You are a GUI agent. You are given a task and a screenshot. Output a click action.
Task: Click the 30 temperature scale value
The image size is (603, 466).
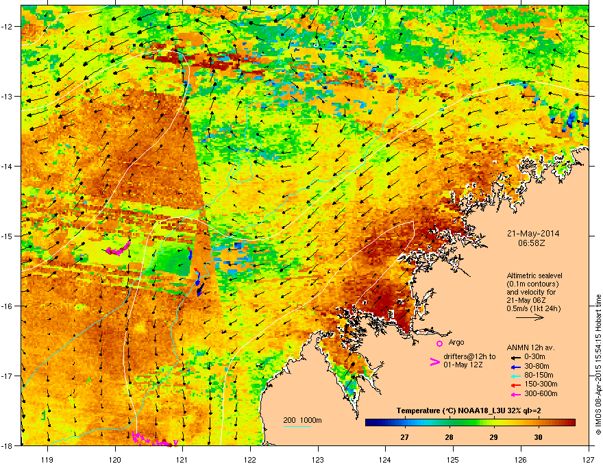coord(538,437)
